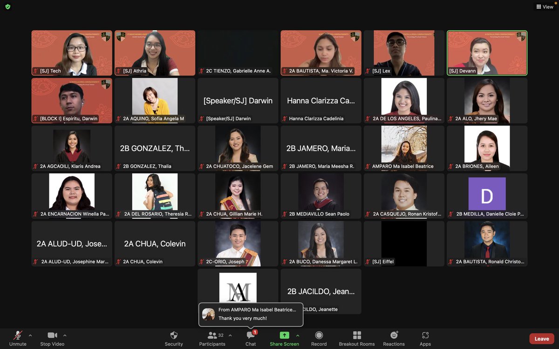Select 2B MEDILLA, Danielle Cloie purple avatar
The height and width of the screenshot is (349, 559).
pos(487,194)
